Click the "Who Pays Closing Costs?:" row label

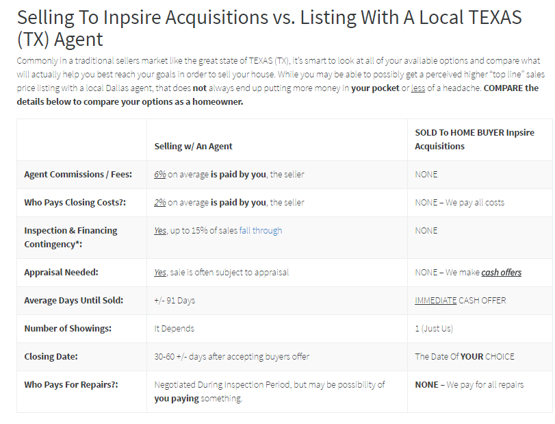[75, 203]
